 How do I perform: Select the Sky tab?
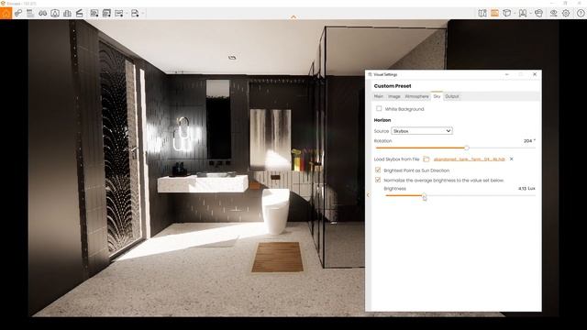click(x=437, y=96)
